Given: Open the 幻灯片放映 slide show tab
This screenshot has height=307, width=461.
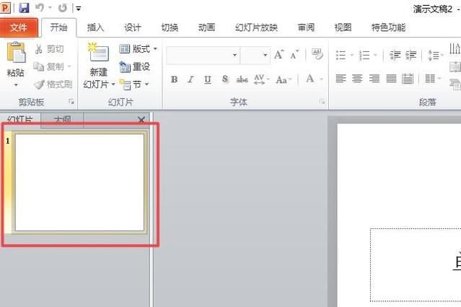Looking at the screenshot, I should coord(256,27).
